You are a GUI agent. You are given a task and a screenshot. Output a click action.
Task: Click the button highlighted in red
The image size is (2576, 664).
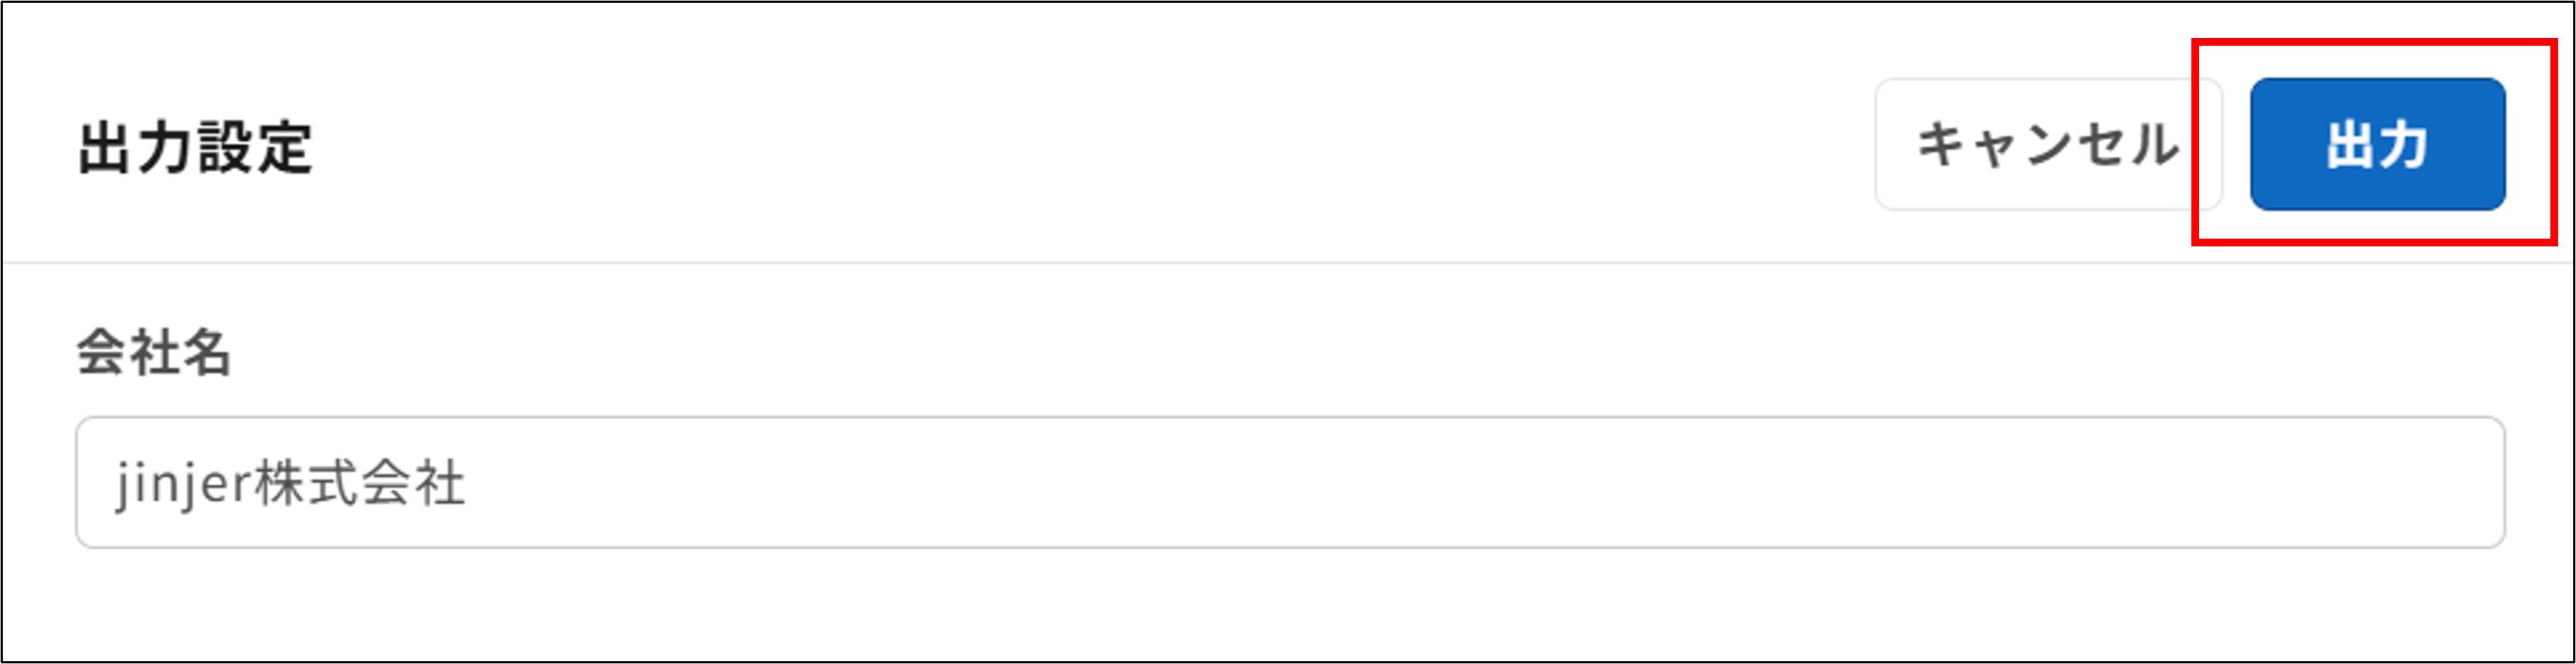coord(2377,145)
